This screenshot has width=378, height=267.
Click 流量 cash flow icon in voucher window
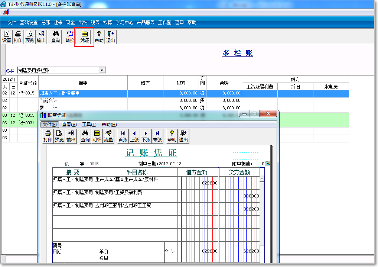[108, 136]
